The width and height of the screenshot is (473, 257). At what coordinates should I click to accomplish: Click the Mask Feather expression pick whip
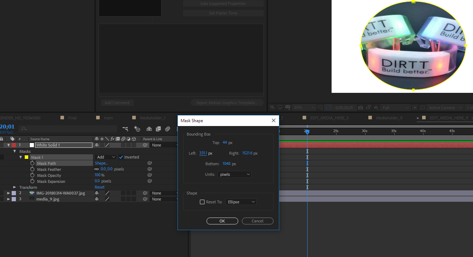tap(150, 169)
